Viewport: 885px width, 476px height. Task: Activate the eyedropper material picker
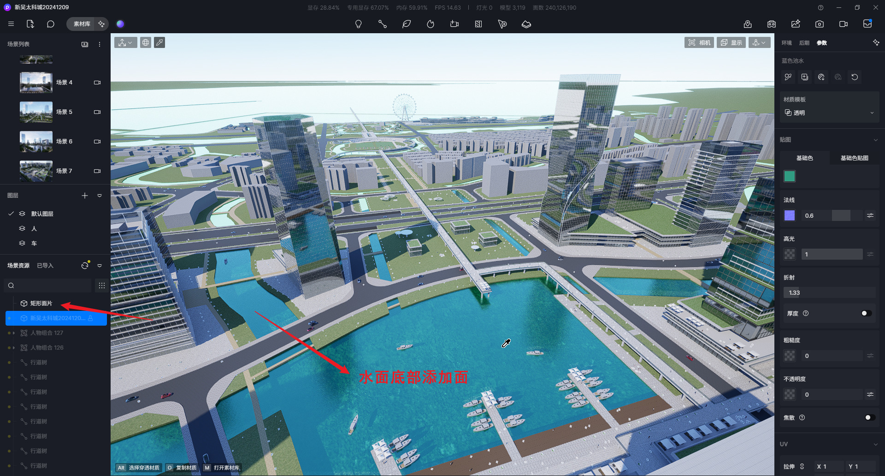(159, 42)
